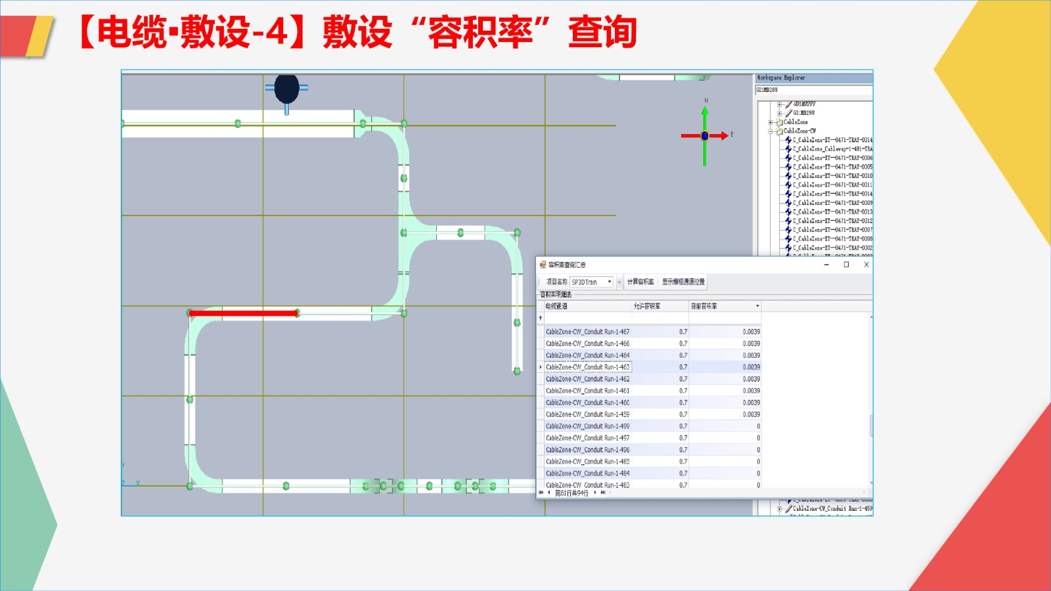Open the 项目名称 SP3DTran dropdown
The image size is (1051, 591).
click(610, 282)
